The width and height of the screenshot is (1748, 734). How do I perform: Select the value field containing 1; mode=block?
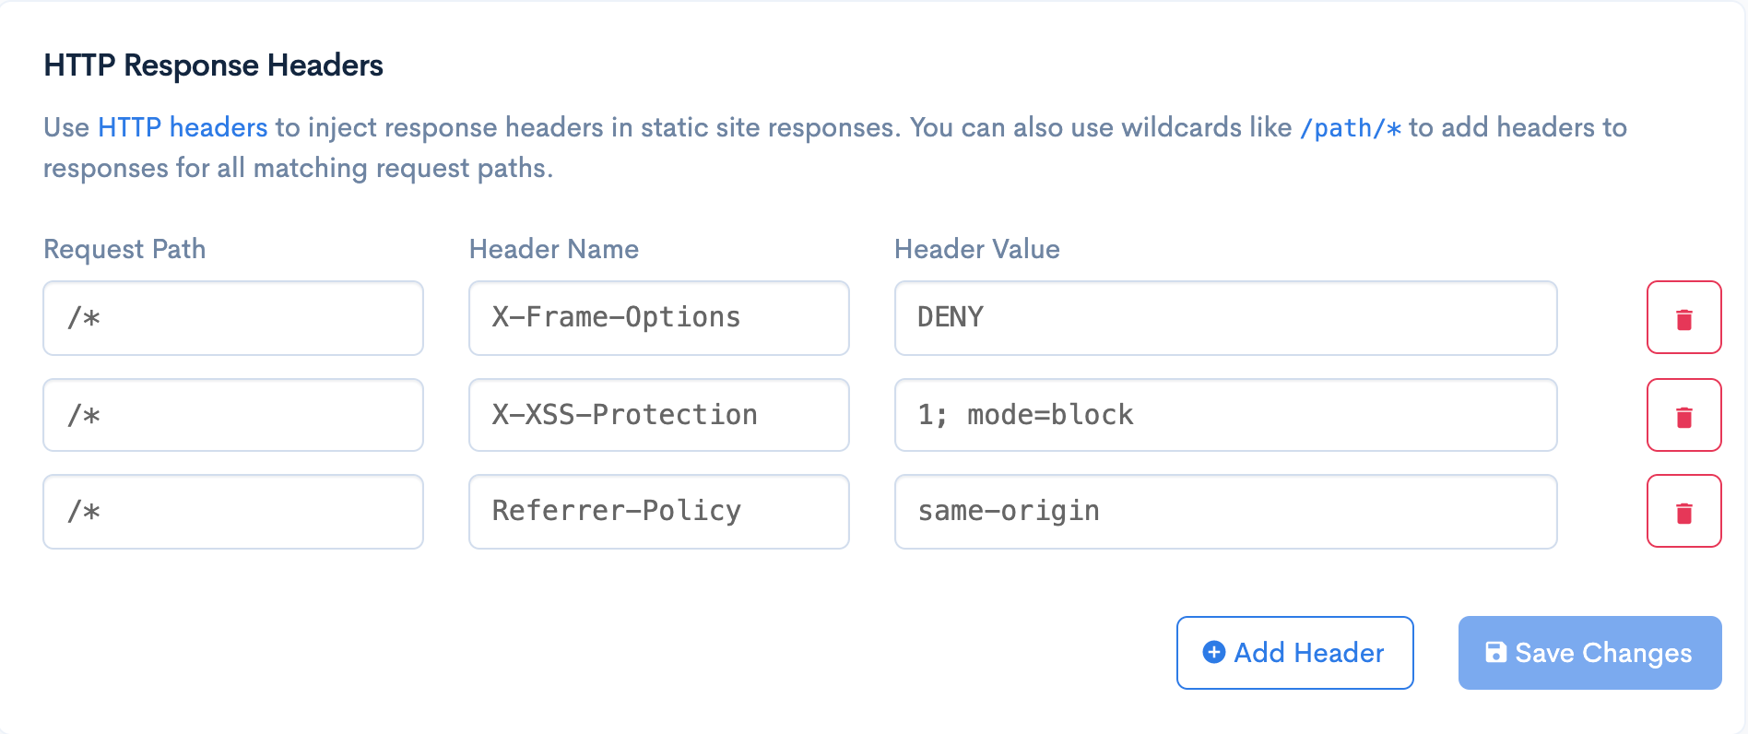coord(1224,415)
